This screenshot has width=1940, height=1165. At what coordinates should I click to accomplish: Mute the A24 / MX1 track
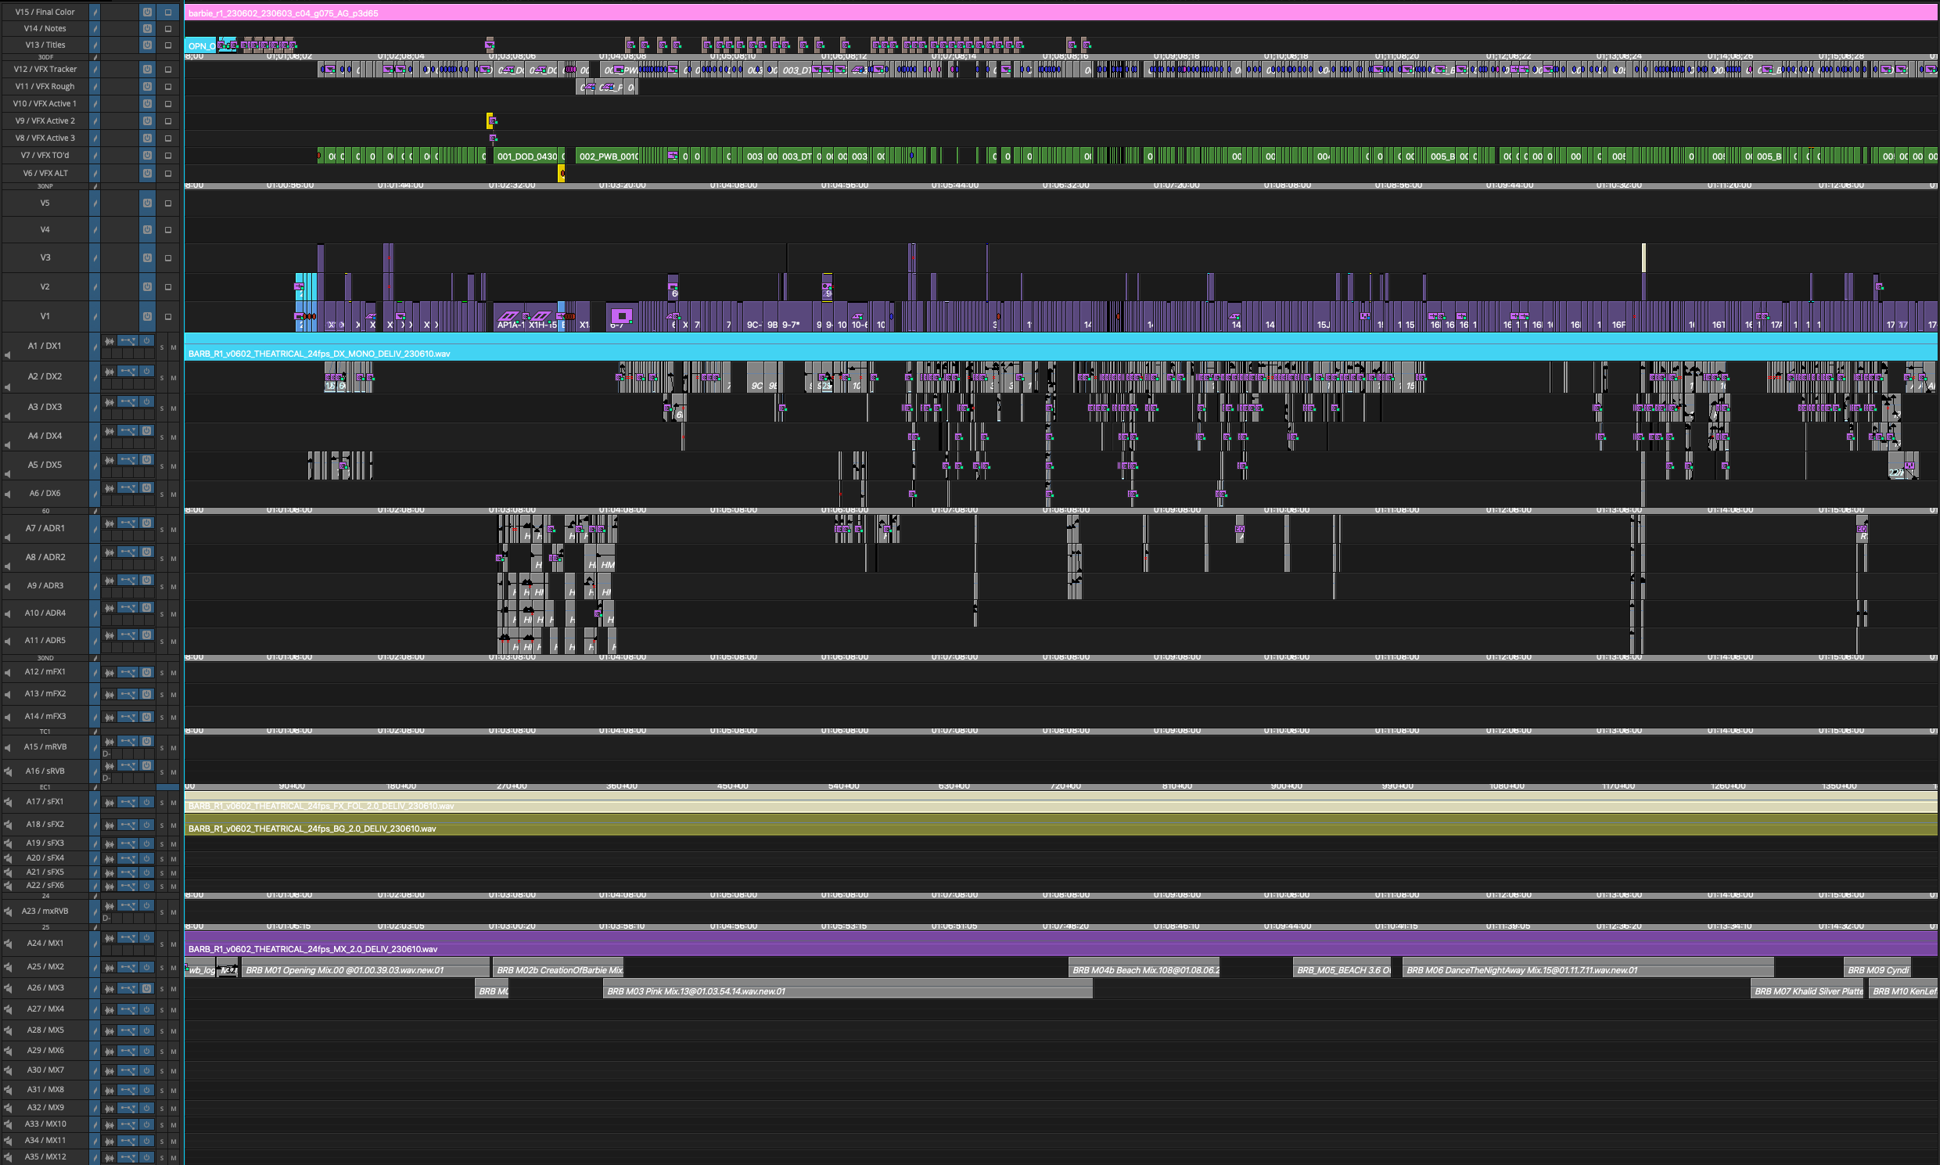pos(174,944)
